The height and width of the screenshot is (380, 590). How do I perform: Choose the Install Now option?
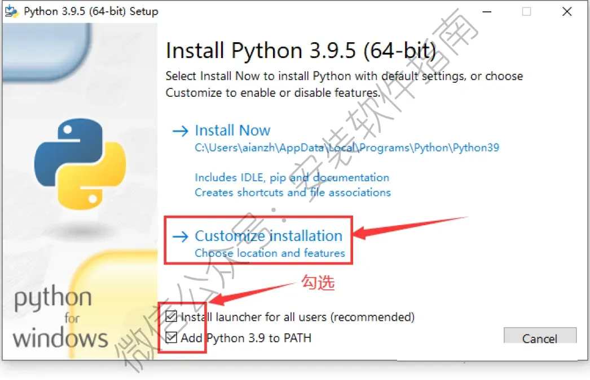click(232, 130)
